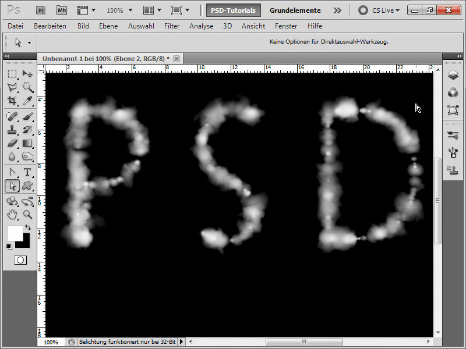The image size is (466, 349).
Task: Click the horizontal scrollbar thumb
Action: 304,342
